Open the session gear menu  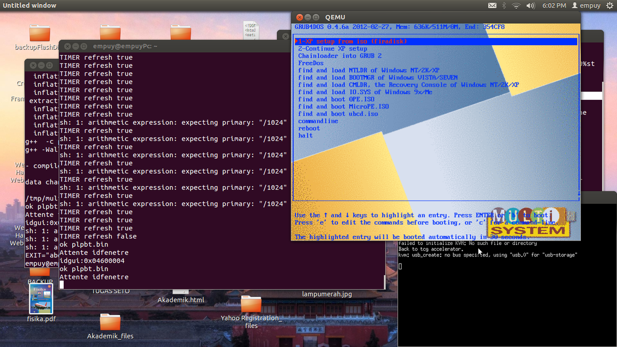pyautogui.click(x=609, y=5)
